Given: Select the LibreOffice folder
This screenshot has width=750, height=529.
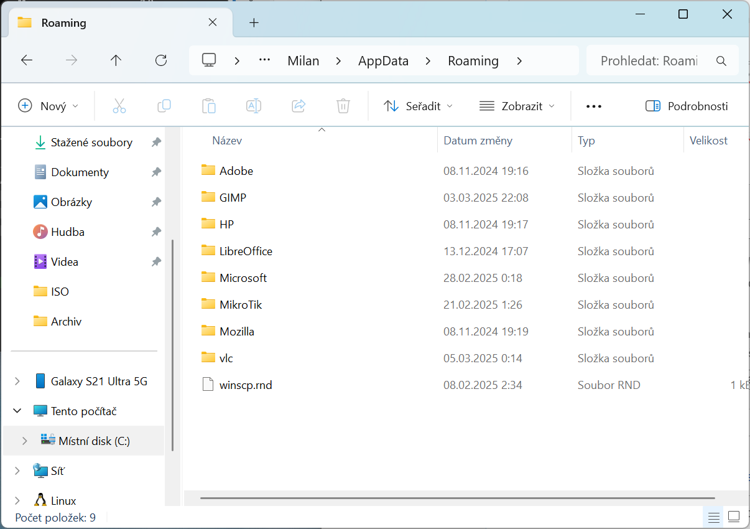Looking at the screenshot, I should pos(246,251).
